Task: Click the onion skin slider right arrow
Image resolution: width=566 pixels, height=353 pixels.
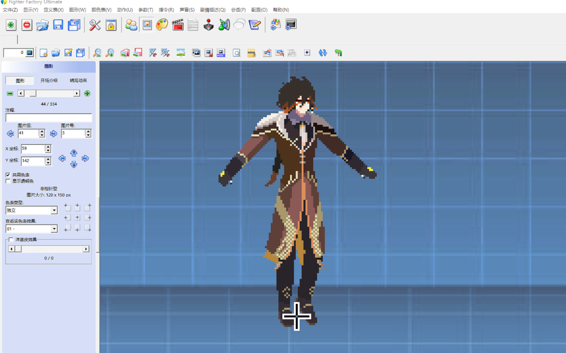Action: (x=86, y=249)
